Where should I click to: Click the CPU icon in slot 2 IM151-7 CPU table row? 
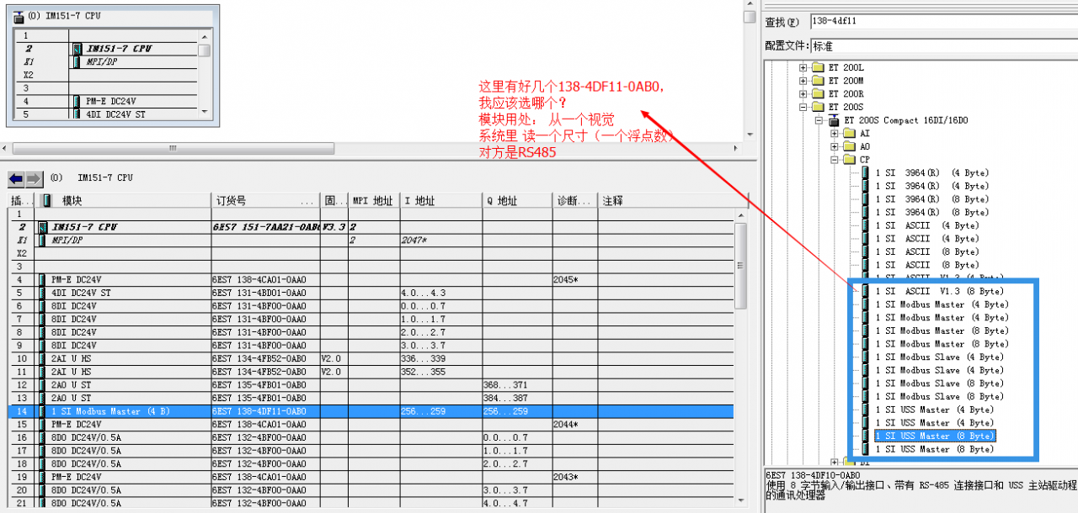[42, 227]
